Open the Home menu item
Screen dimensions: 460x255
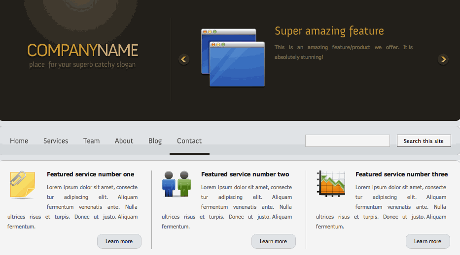[19, 141]
